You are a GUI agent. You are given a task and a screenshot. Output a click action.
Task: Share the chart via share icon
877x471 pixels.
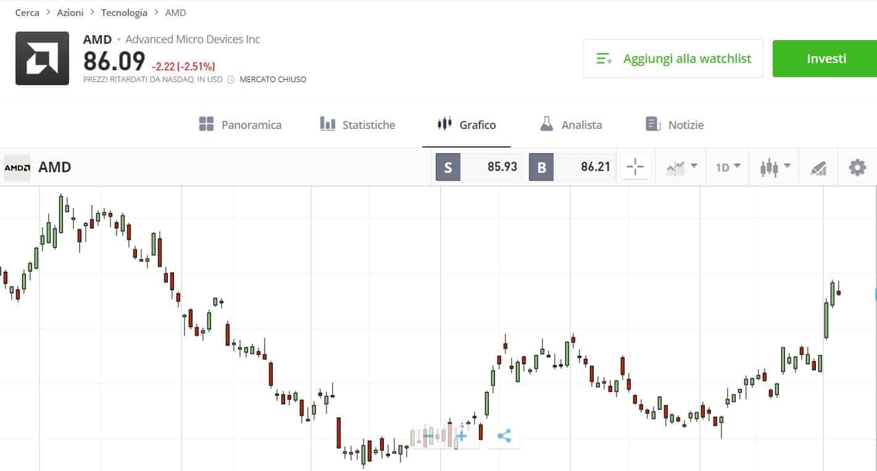504,436
